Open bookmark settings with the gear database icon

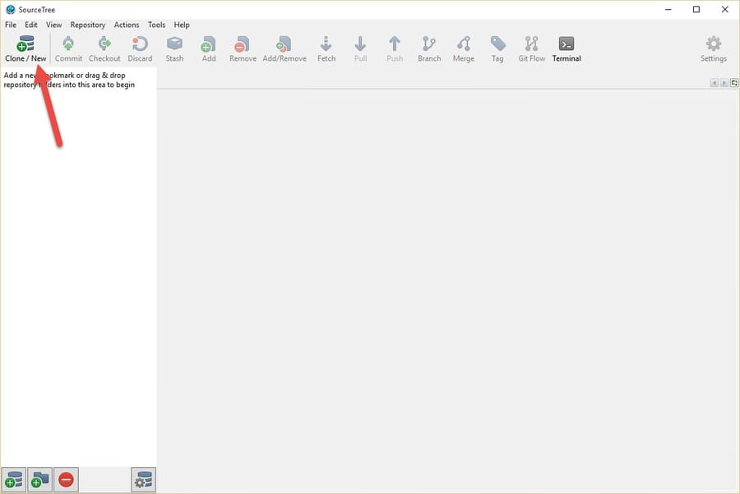pyautogui.click(x=143, y=480)
